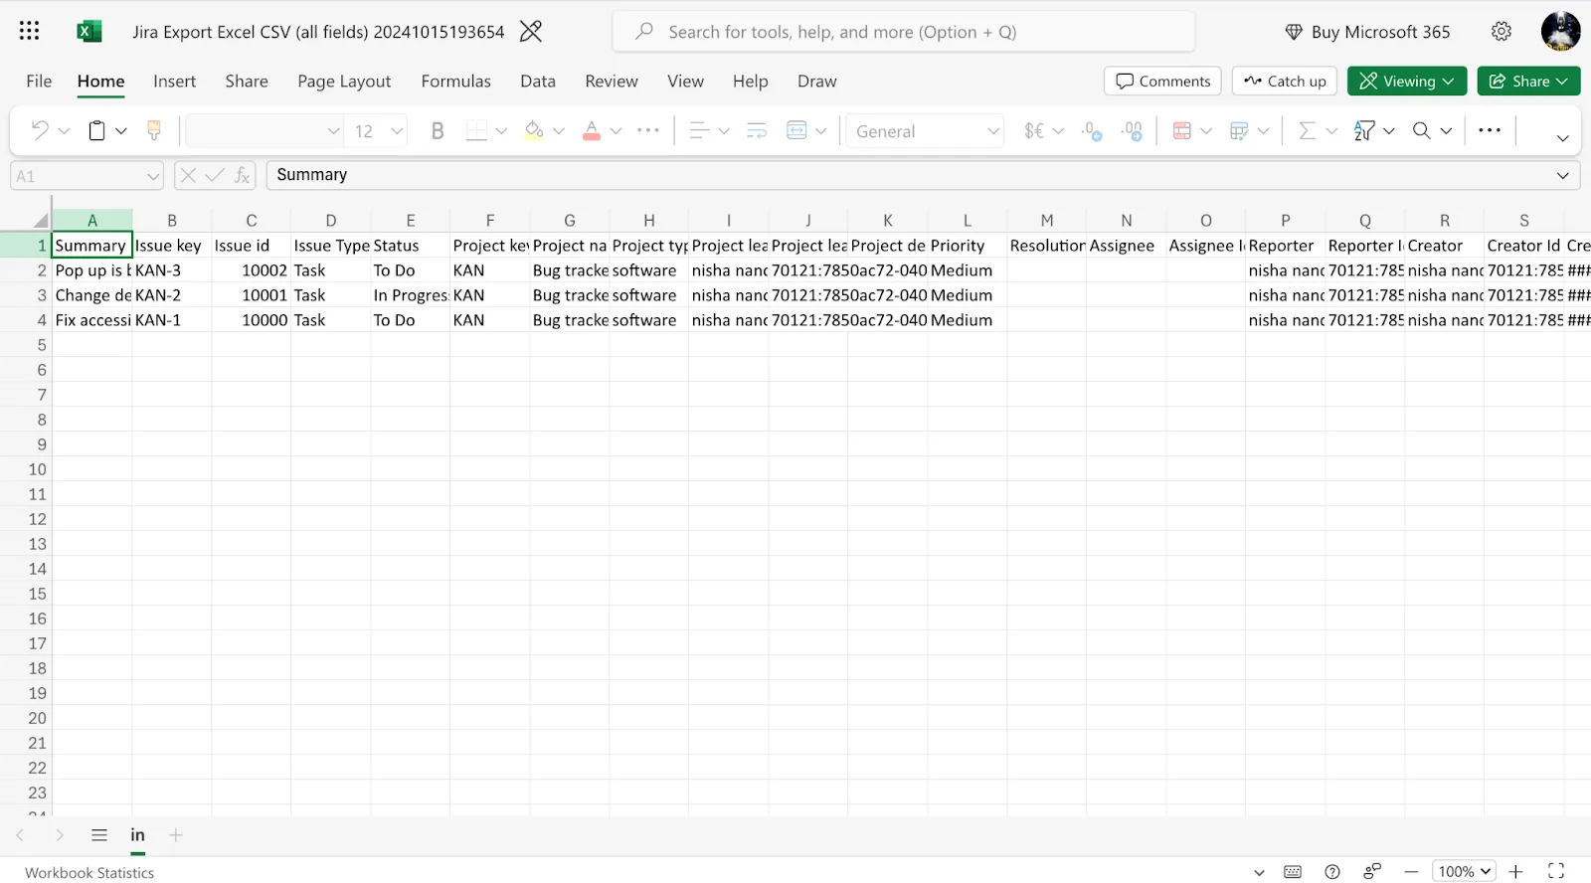Click the search box
1591x883 pixels.
pyautogui.click(x=904, y=32)
